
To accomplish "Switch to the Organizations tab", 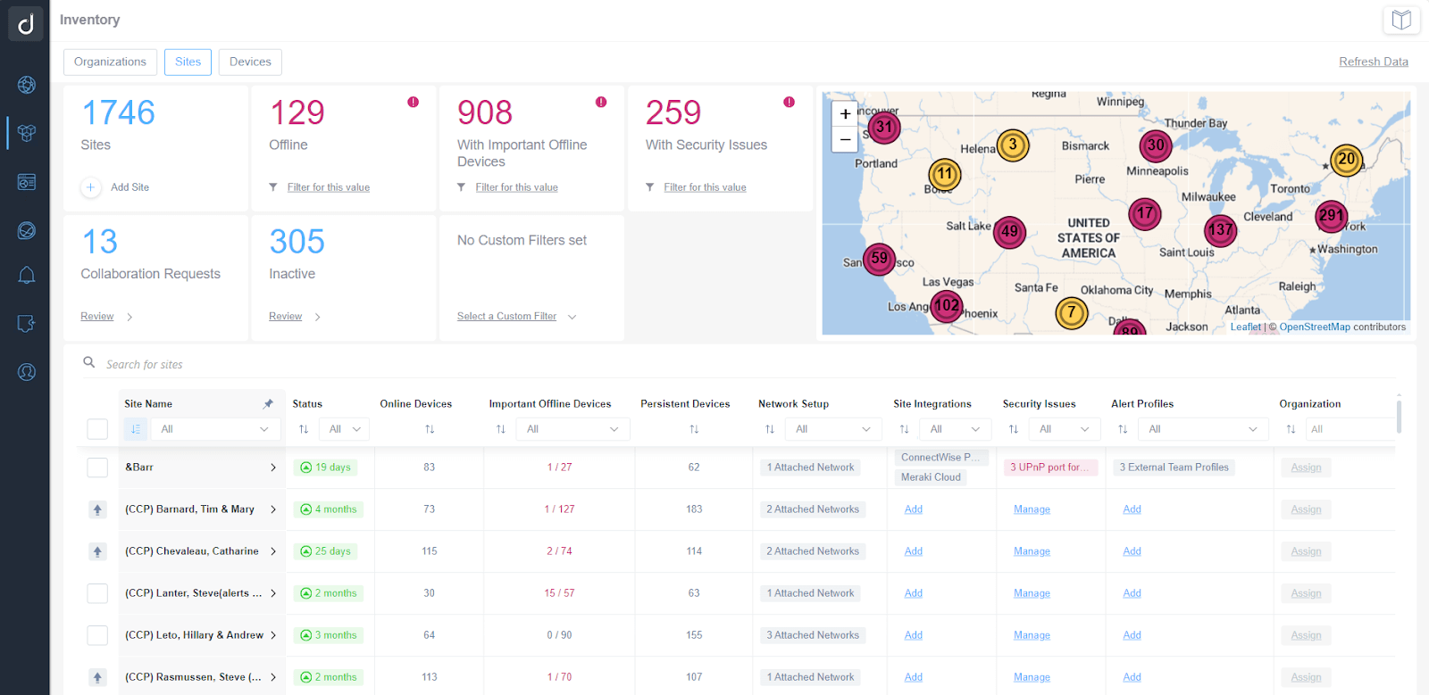I will point(110,62).
